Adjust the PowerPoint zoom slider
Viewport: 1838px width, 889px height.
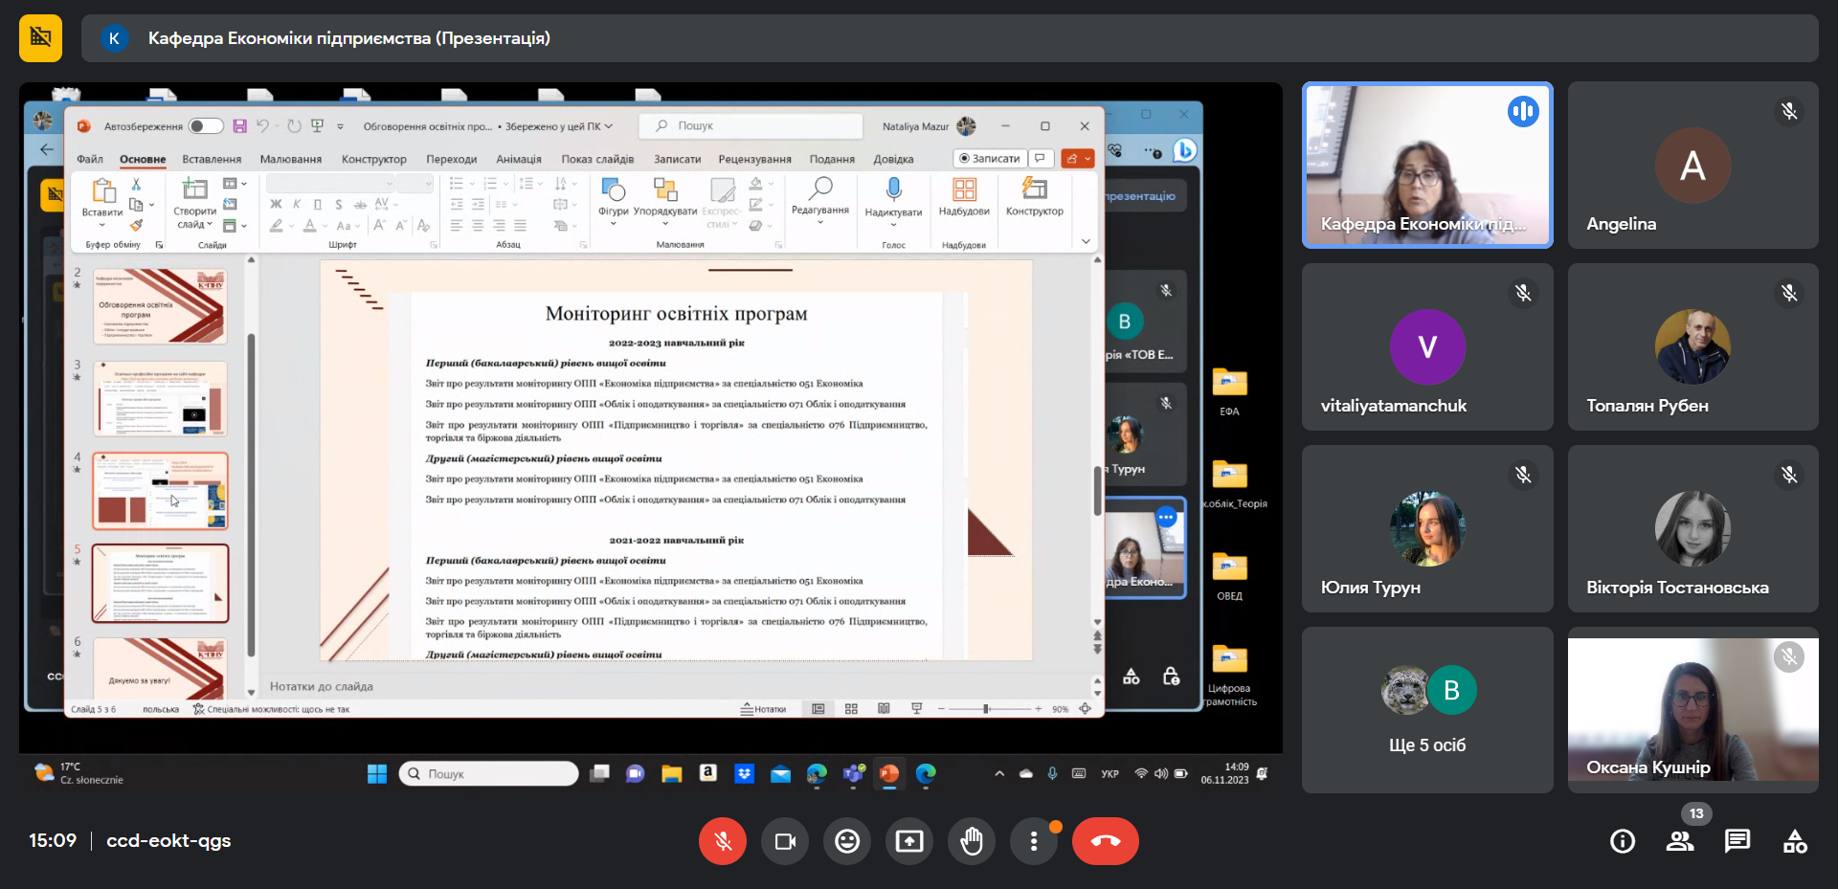(x=986, y=709)
